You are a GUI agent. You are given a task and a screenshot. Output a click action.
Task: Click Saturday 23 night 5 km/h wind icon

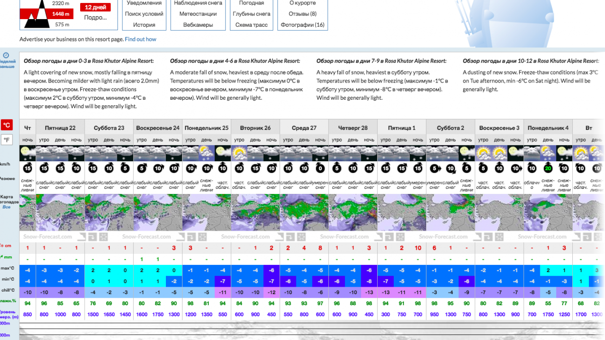coord(125,169)
